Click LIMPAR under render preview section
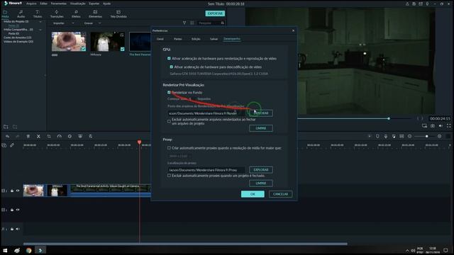The width and height of the screenshot is (454, 255). click(x=261, y=128)
